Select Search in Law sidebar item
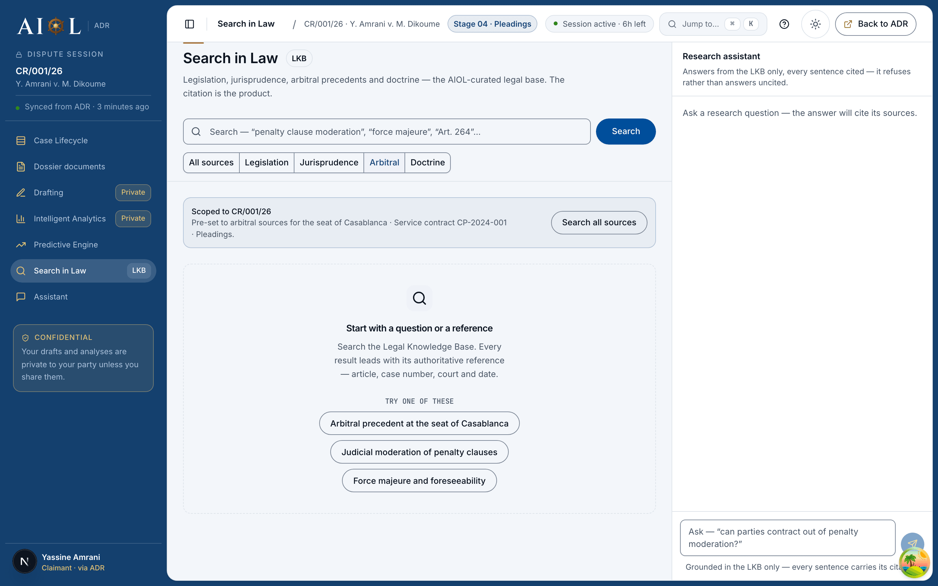 tap(83, 271)
